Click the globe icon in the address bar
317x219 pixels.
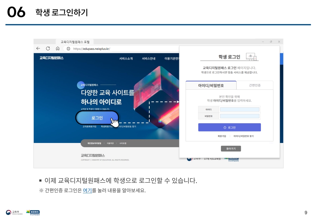tap(69, 49)
